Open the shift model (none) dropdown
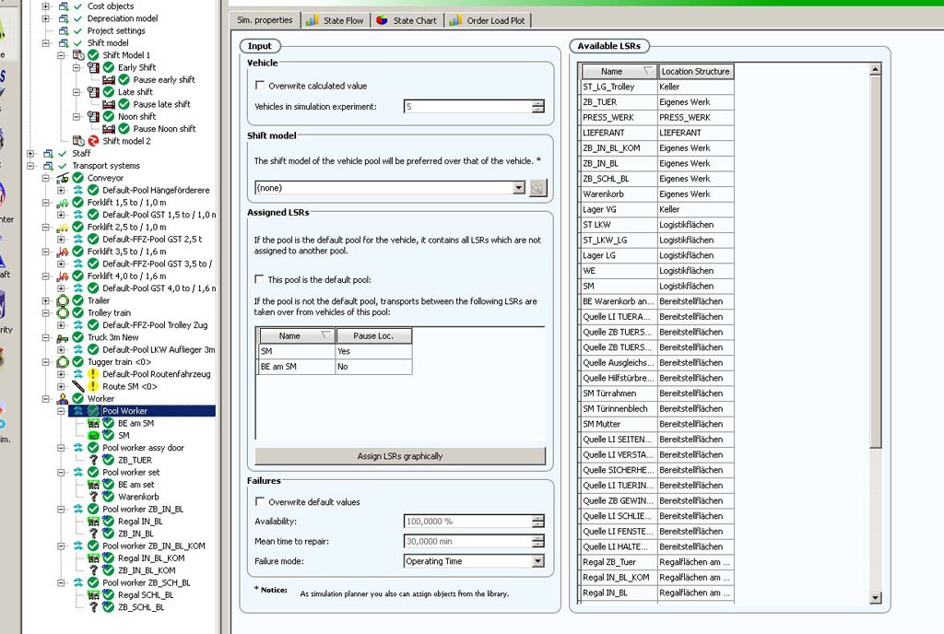This screenshot has width=944, height=634. point(519,188)
